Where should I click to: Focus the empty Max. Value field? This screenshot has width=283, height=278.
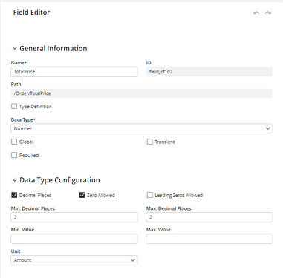click(209, 239)
